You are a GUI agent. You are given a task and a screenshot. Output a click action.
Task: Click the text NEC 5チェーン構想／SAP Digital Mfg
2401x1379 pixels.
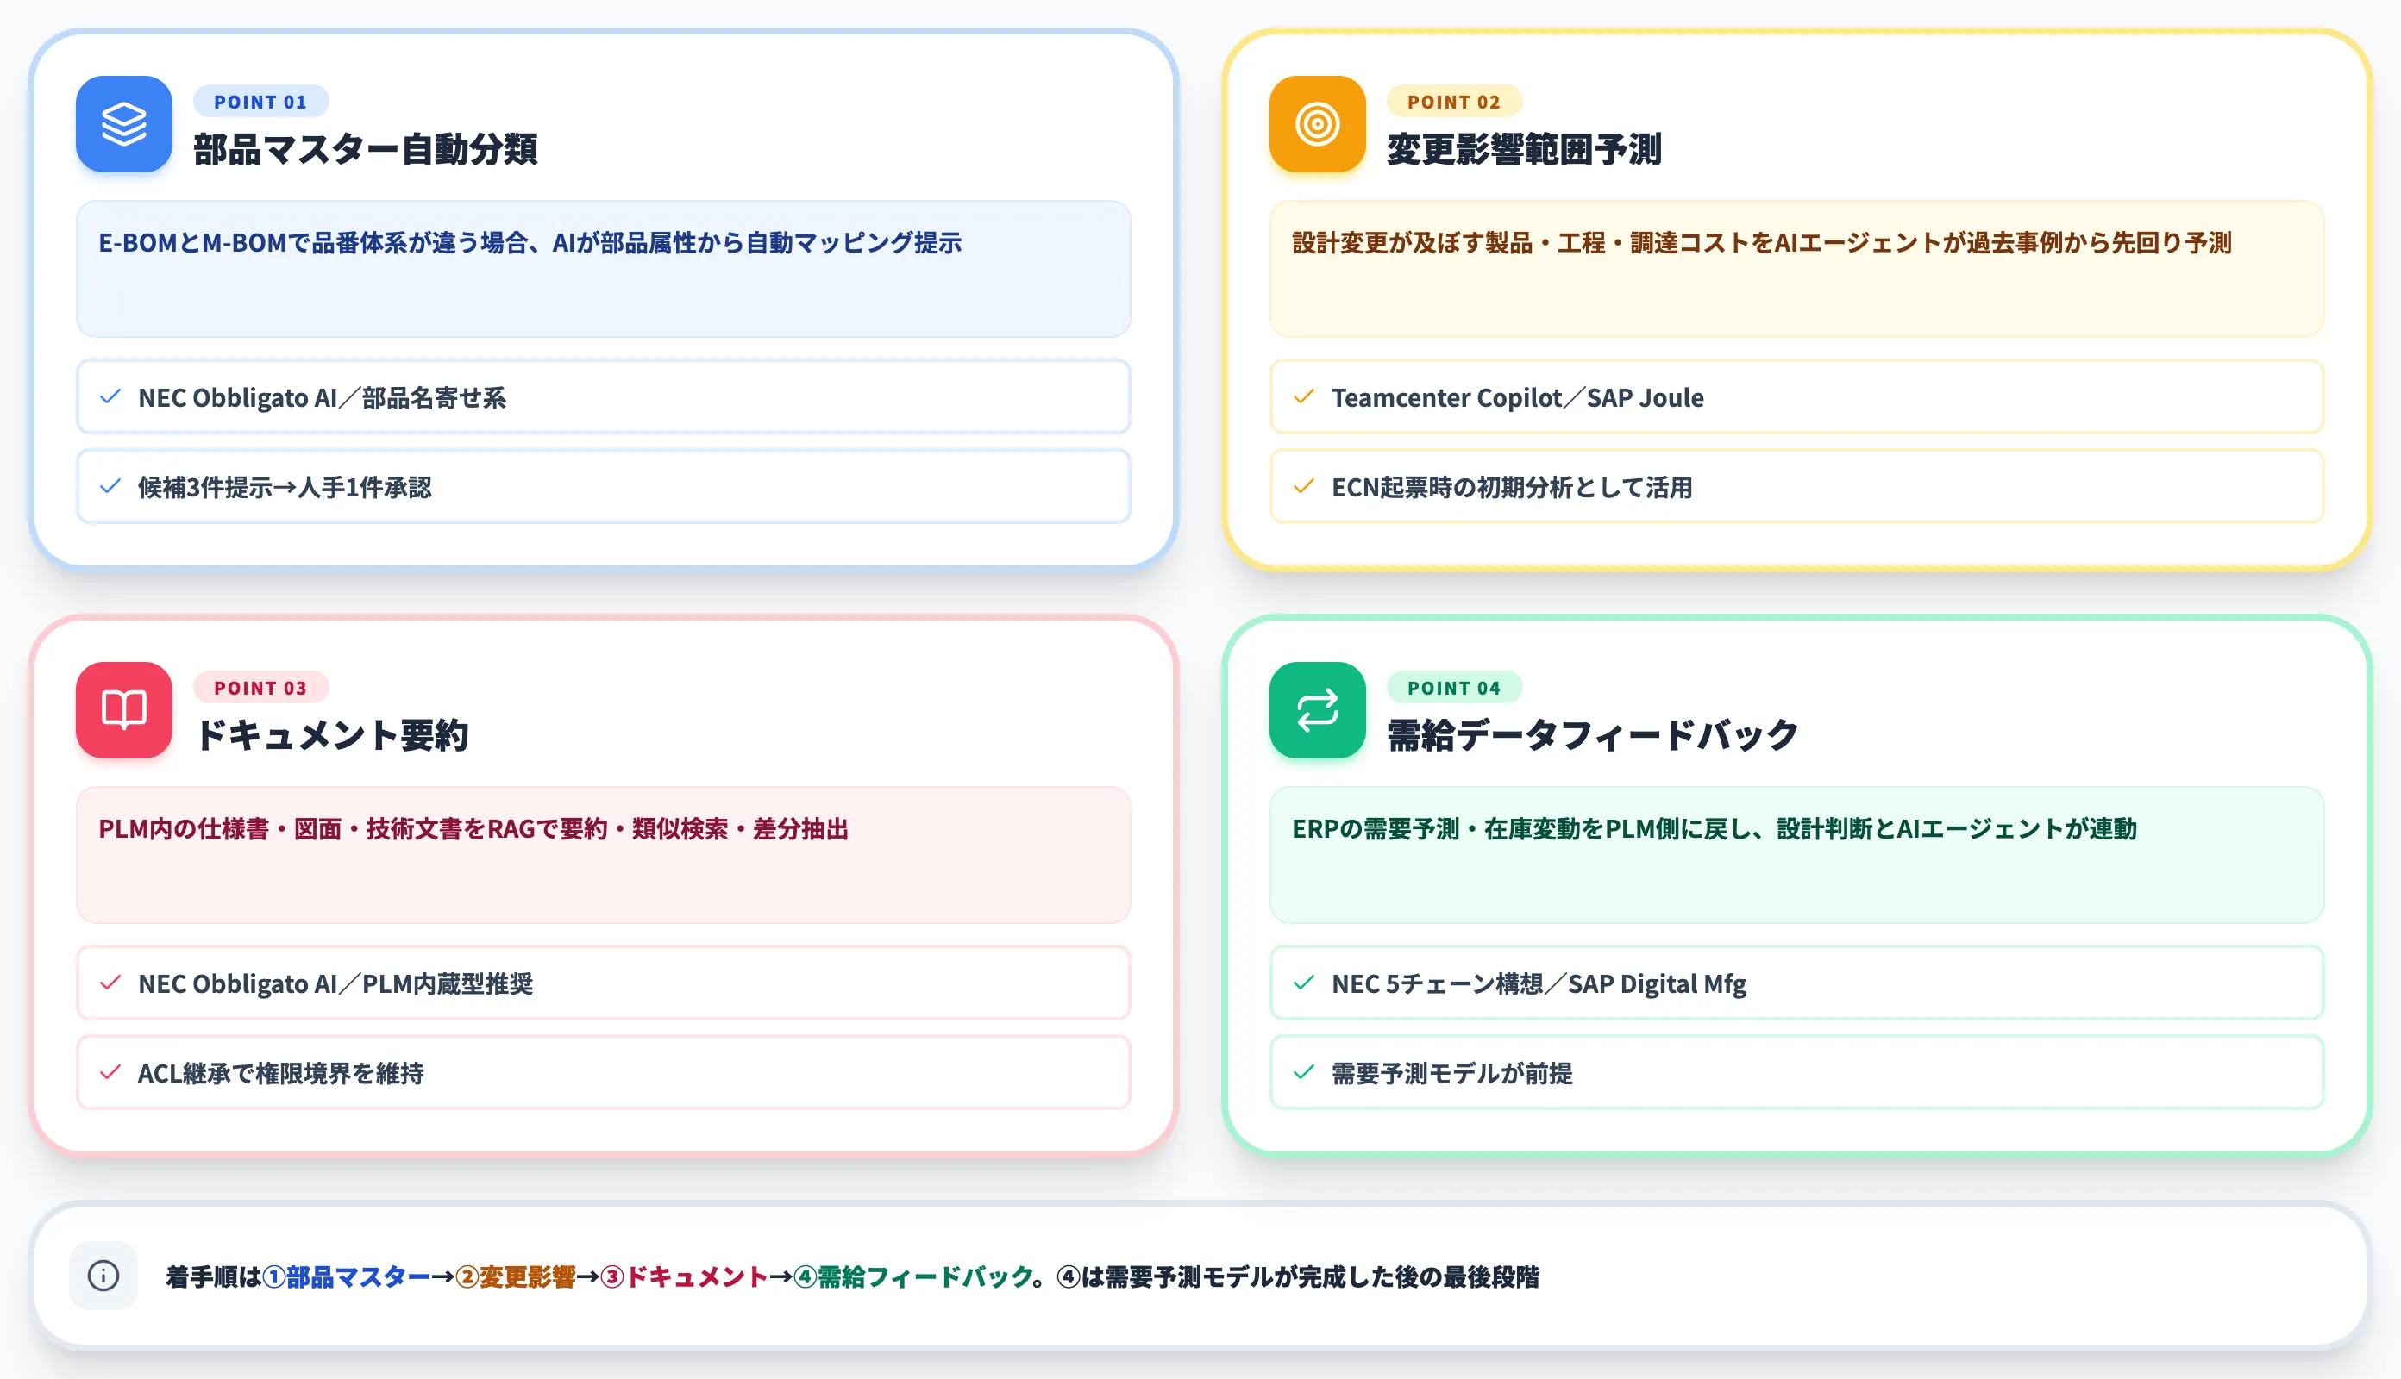tap(1539, 984)
